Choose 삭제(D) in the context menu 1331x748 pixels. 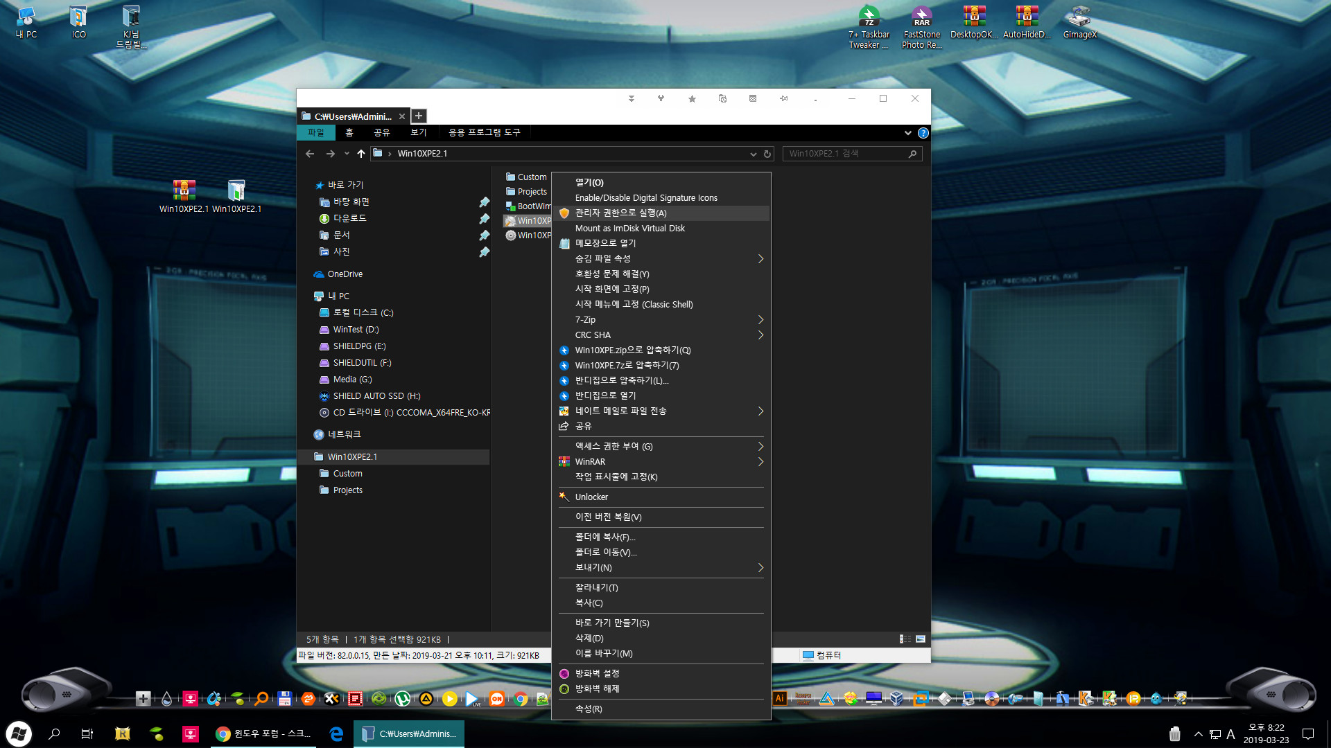pos(661,639)
